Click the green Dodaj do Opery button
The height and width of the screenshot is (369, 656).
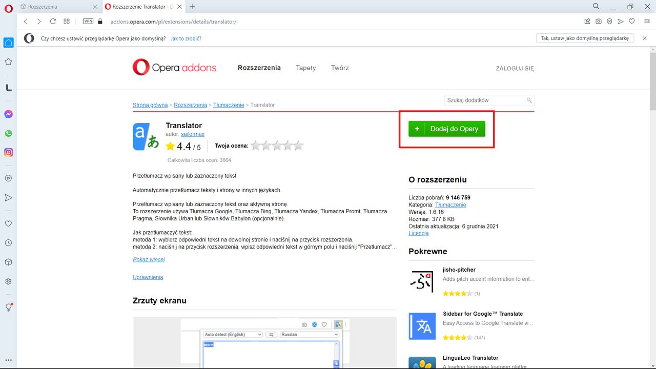click(446, 129)
